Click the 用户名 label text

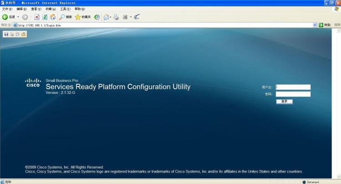[x=267, y=87]
